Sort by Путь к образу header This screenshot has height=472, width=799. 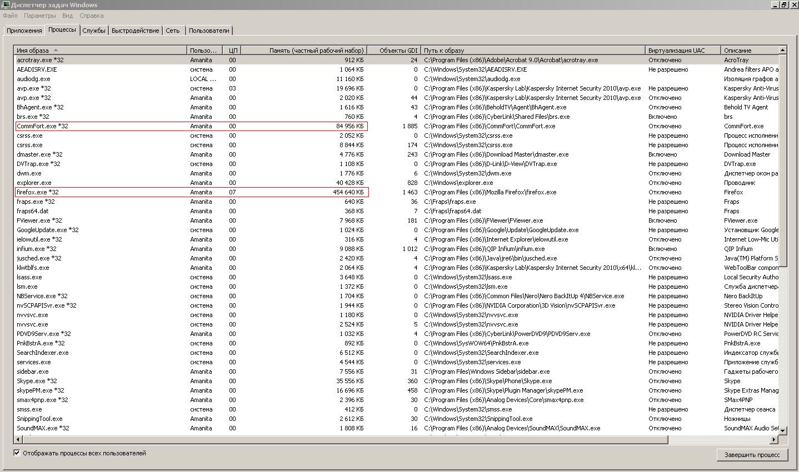click(x=533, y=51)
